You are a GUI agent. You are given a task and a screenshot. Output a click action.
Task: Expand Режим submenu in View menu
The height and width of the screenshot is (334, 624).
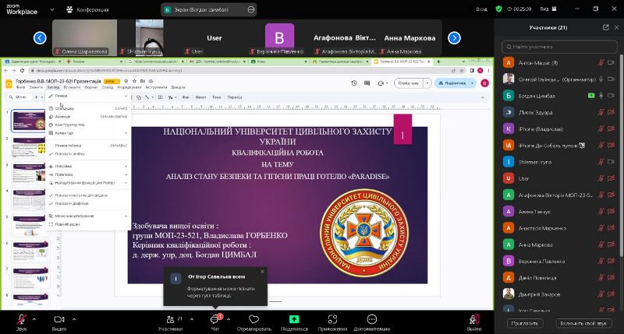click(x=88, y=96)
